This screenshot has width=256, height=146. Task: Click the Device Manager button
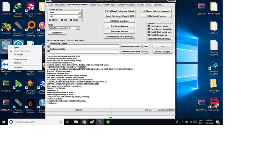coord(162,52)
